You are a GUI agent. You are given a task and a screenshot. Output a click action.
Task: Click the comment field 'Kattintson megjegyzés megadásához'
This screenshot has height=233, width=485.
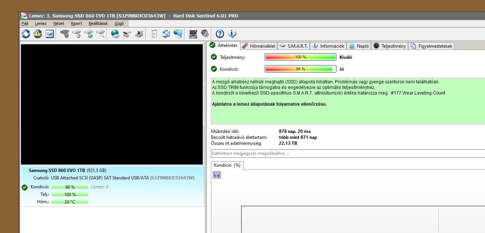[x=348, y=153]
